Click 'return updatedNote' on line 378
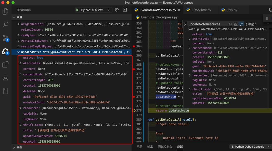This screenshot has width=272, height=151. click(172, 111)
